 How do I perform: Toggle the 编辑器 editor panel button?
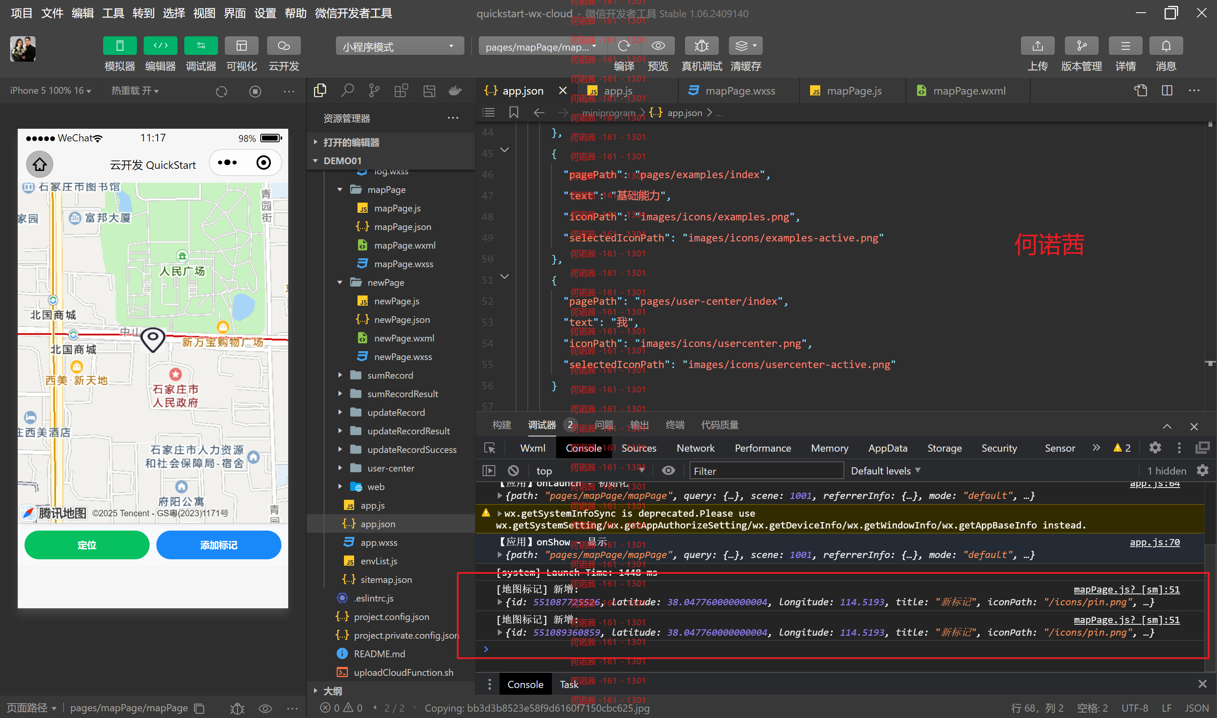coord(160,46)
